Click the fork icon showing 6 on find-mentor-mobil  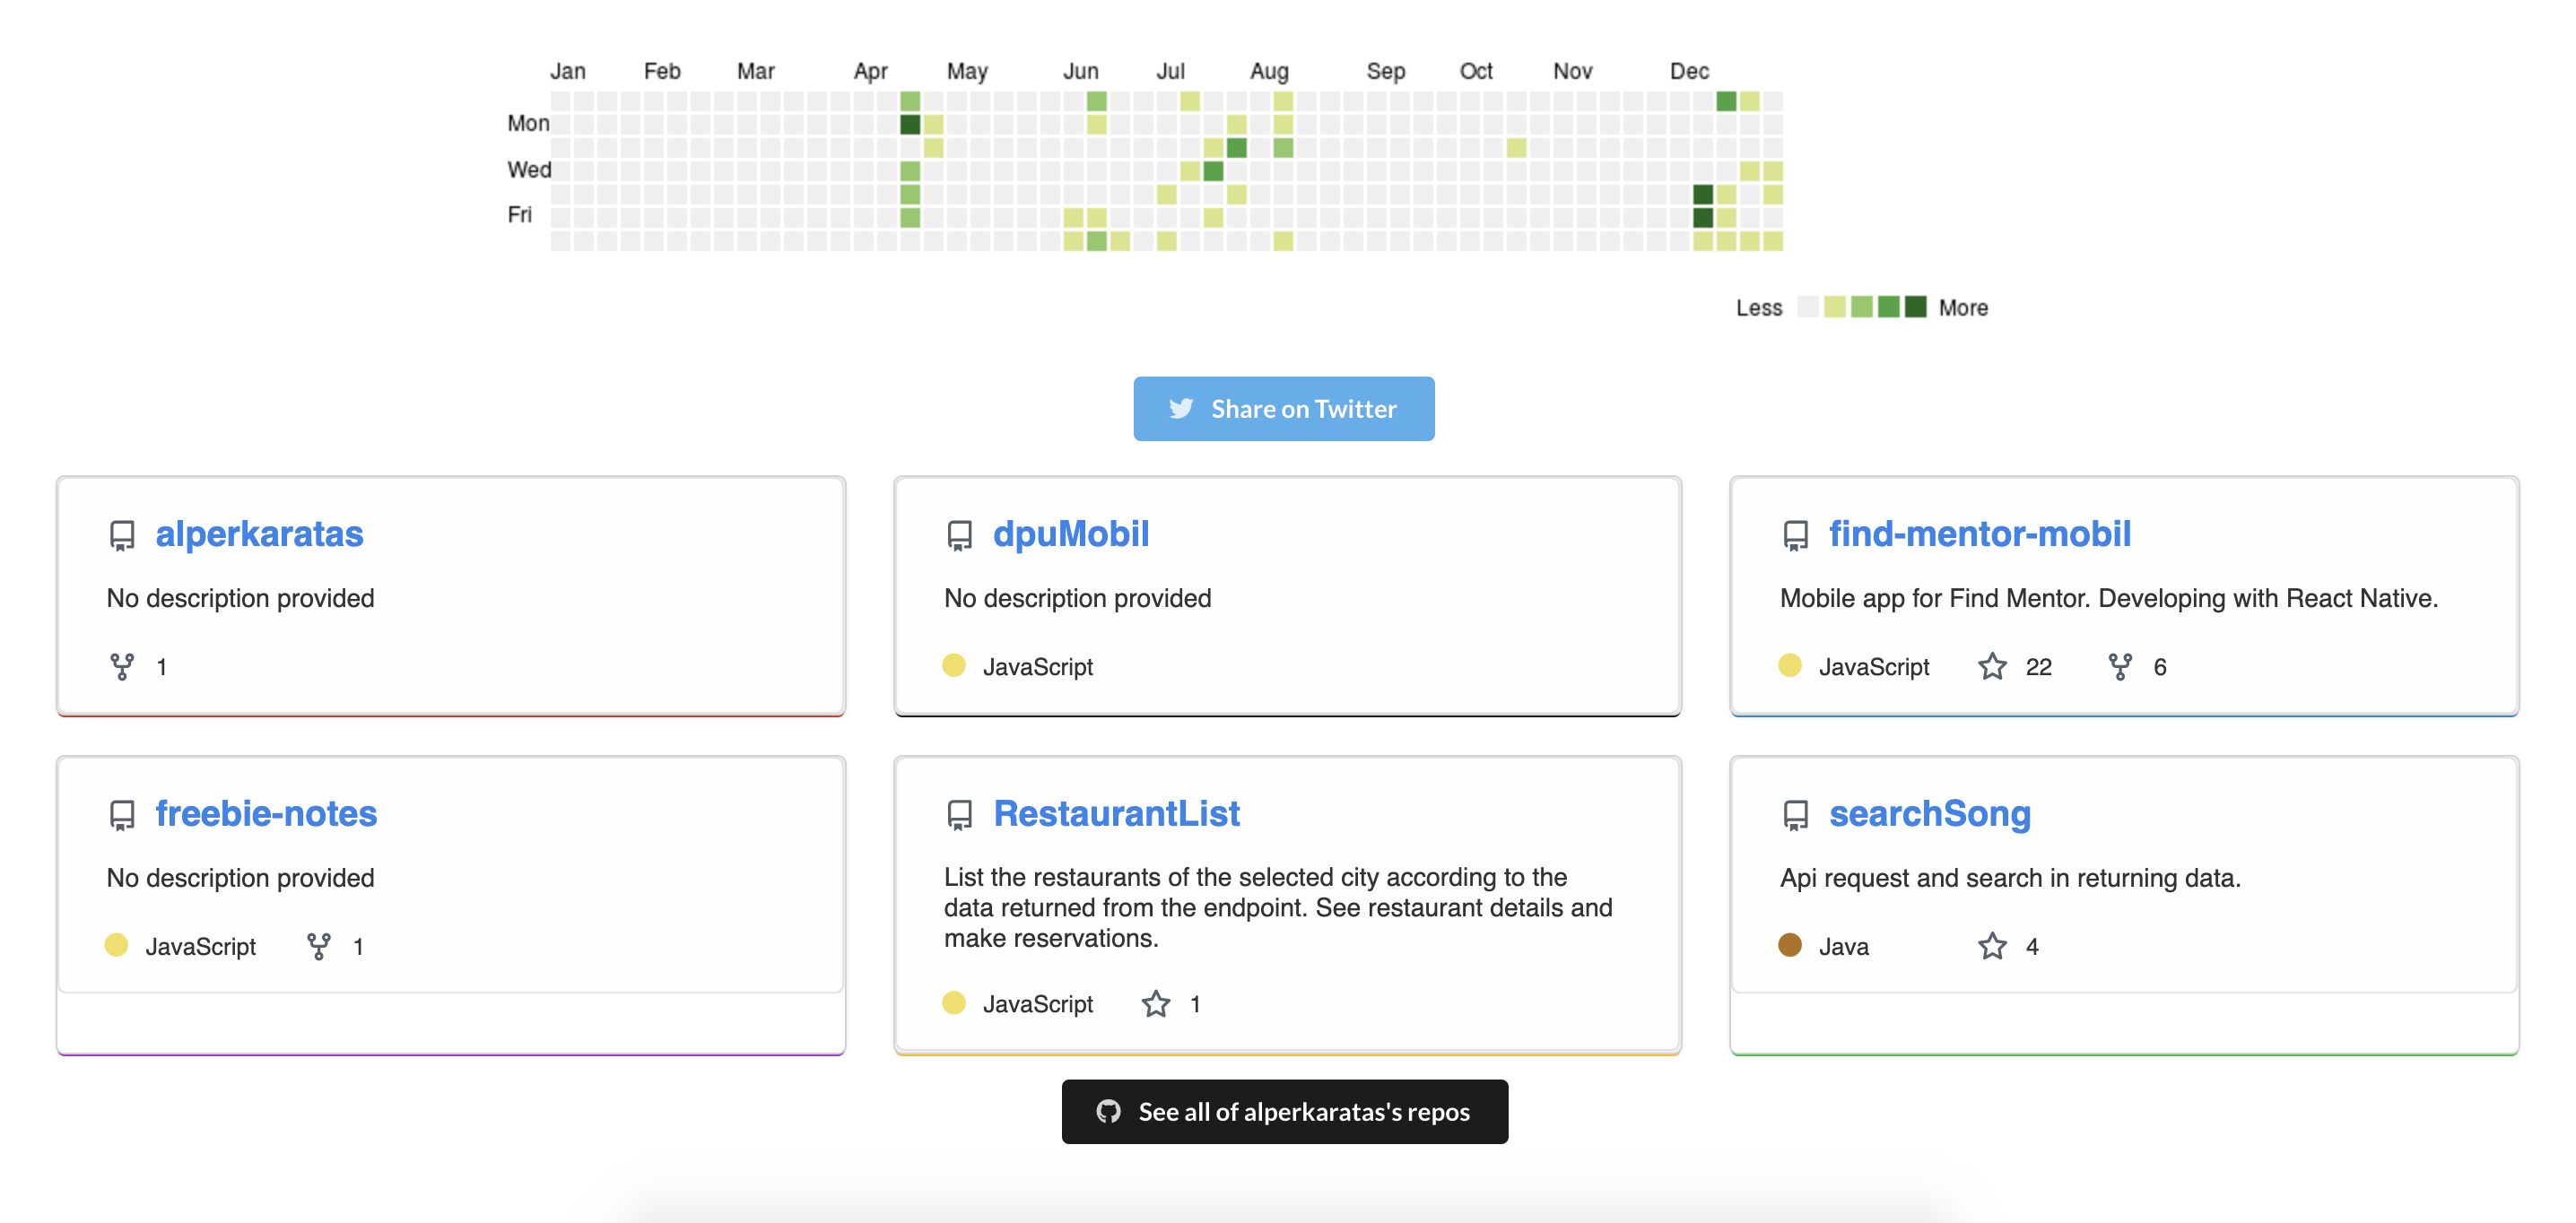(2120, 666)
